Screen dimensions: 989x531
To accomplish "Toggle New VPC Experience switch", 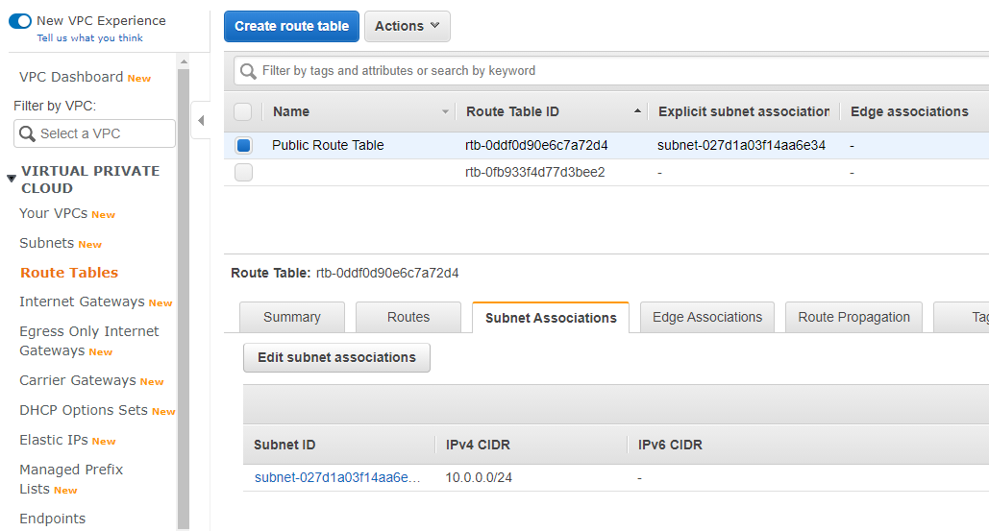I will [x=20, y=21].
